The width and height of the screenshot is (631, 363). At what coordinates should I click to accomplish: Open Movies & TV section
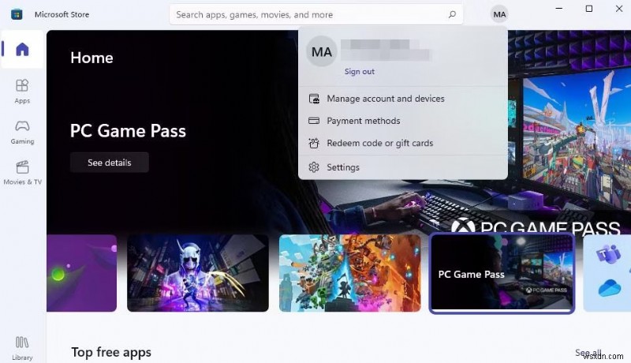tap(22, 173)
